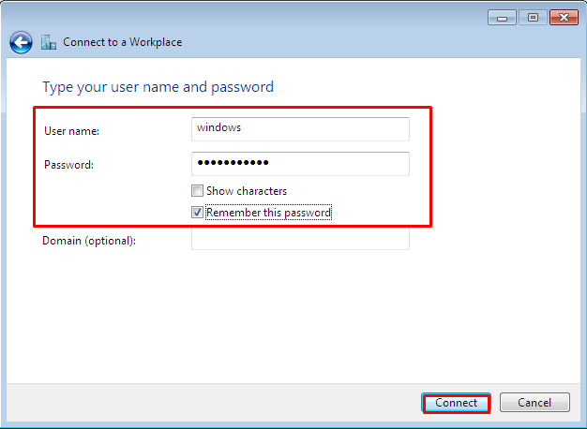Enable the Show characters checkbox
The height and width of the screenshot is (429, 587).
(197, 191)
